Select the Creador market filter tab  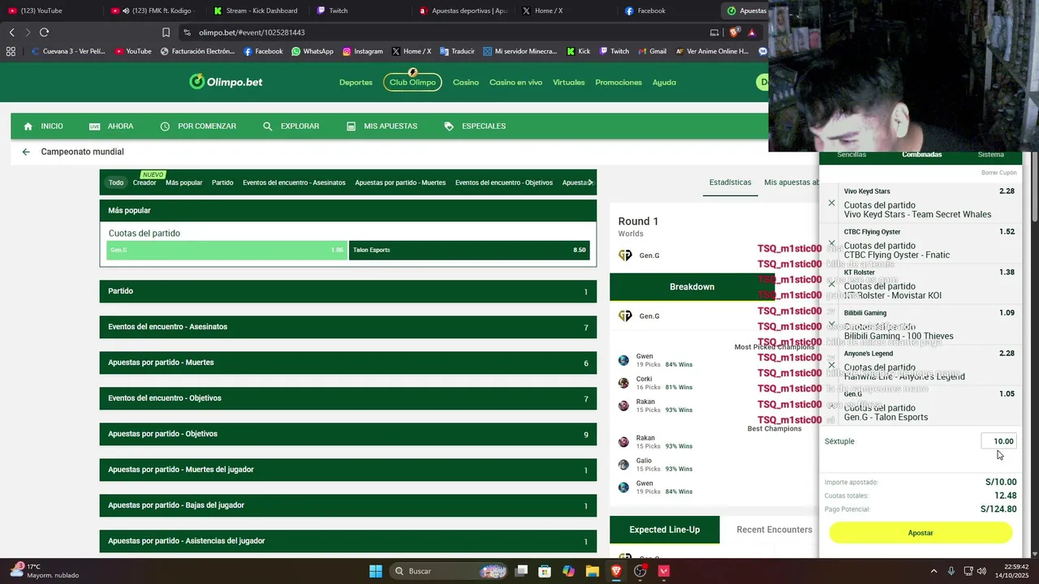click(144, 182)
